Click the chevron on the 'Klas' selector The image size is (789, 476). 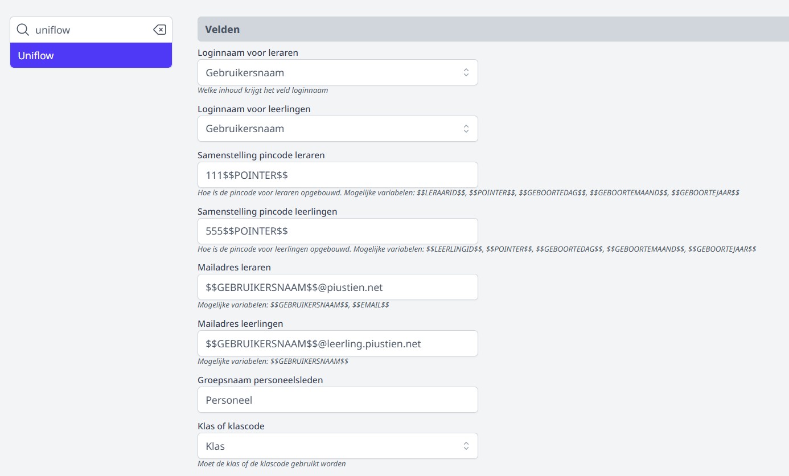(466, 445)
